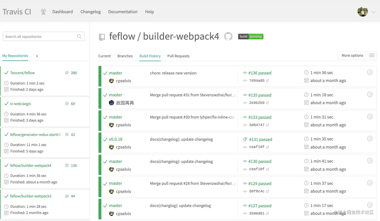Restart build #135 using its circular icon
The image size is (380, 221).
370,95
